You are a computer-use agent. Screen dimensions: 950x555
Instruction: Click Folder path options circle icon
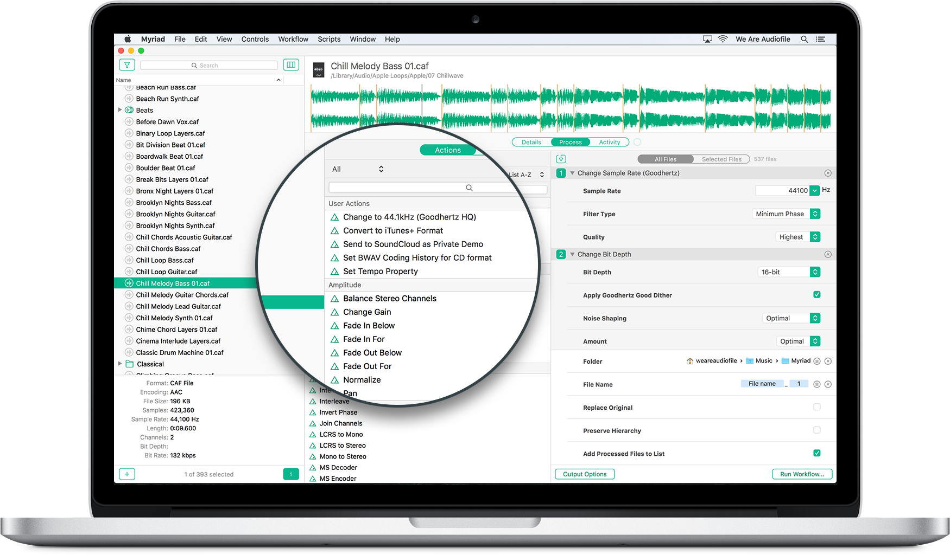point(817,361)
